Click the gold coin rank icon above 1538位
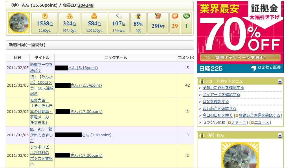 (x=45, y=16)
